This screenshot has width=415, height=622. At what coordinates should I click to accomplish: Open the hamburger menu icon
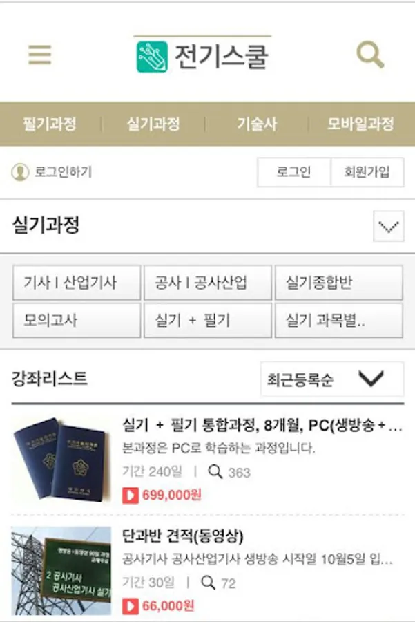click(x=39, y=55)
